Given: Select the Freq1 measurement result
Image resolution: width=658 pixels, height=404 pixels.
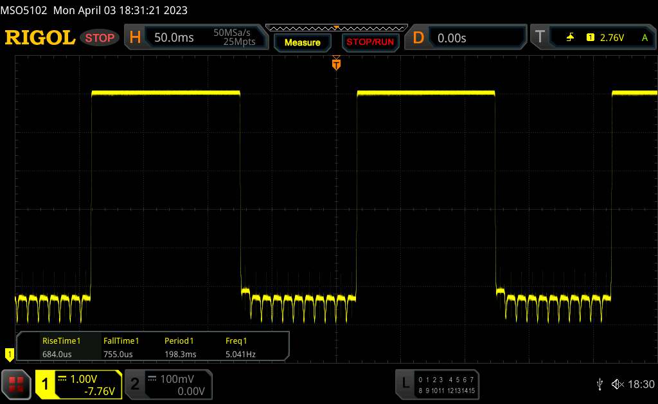Looking at the screenshot, I should (236, 347).
